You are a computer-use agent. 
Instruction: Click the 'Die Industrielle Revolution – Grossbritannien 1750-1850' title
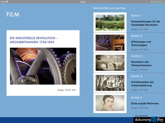(34, 40)
